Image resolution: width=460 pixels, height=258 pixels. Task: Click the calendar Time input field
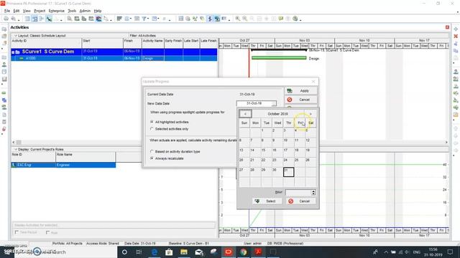pyautogui.click(x=298, y=192)
